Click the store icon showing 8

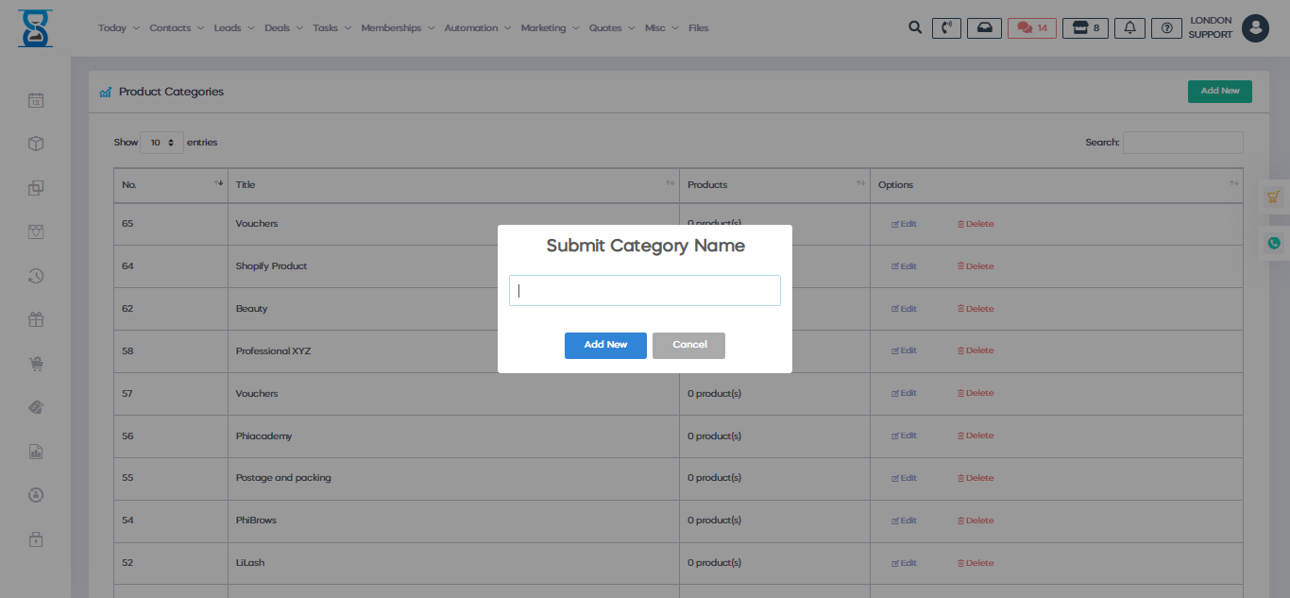[1085, 27]
